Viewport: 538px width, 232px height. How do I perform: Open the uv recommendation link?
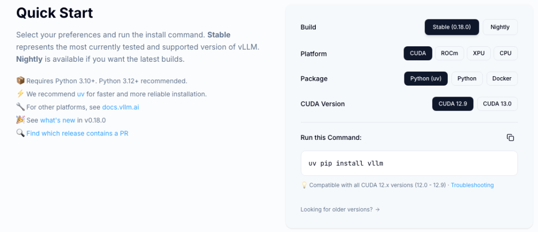[x=81, y=94]
